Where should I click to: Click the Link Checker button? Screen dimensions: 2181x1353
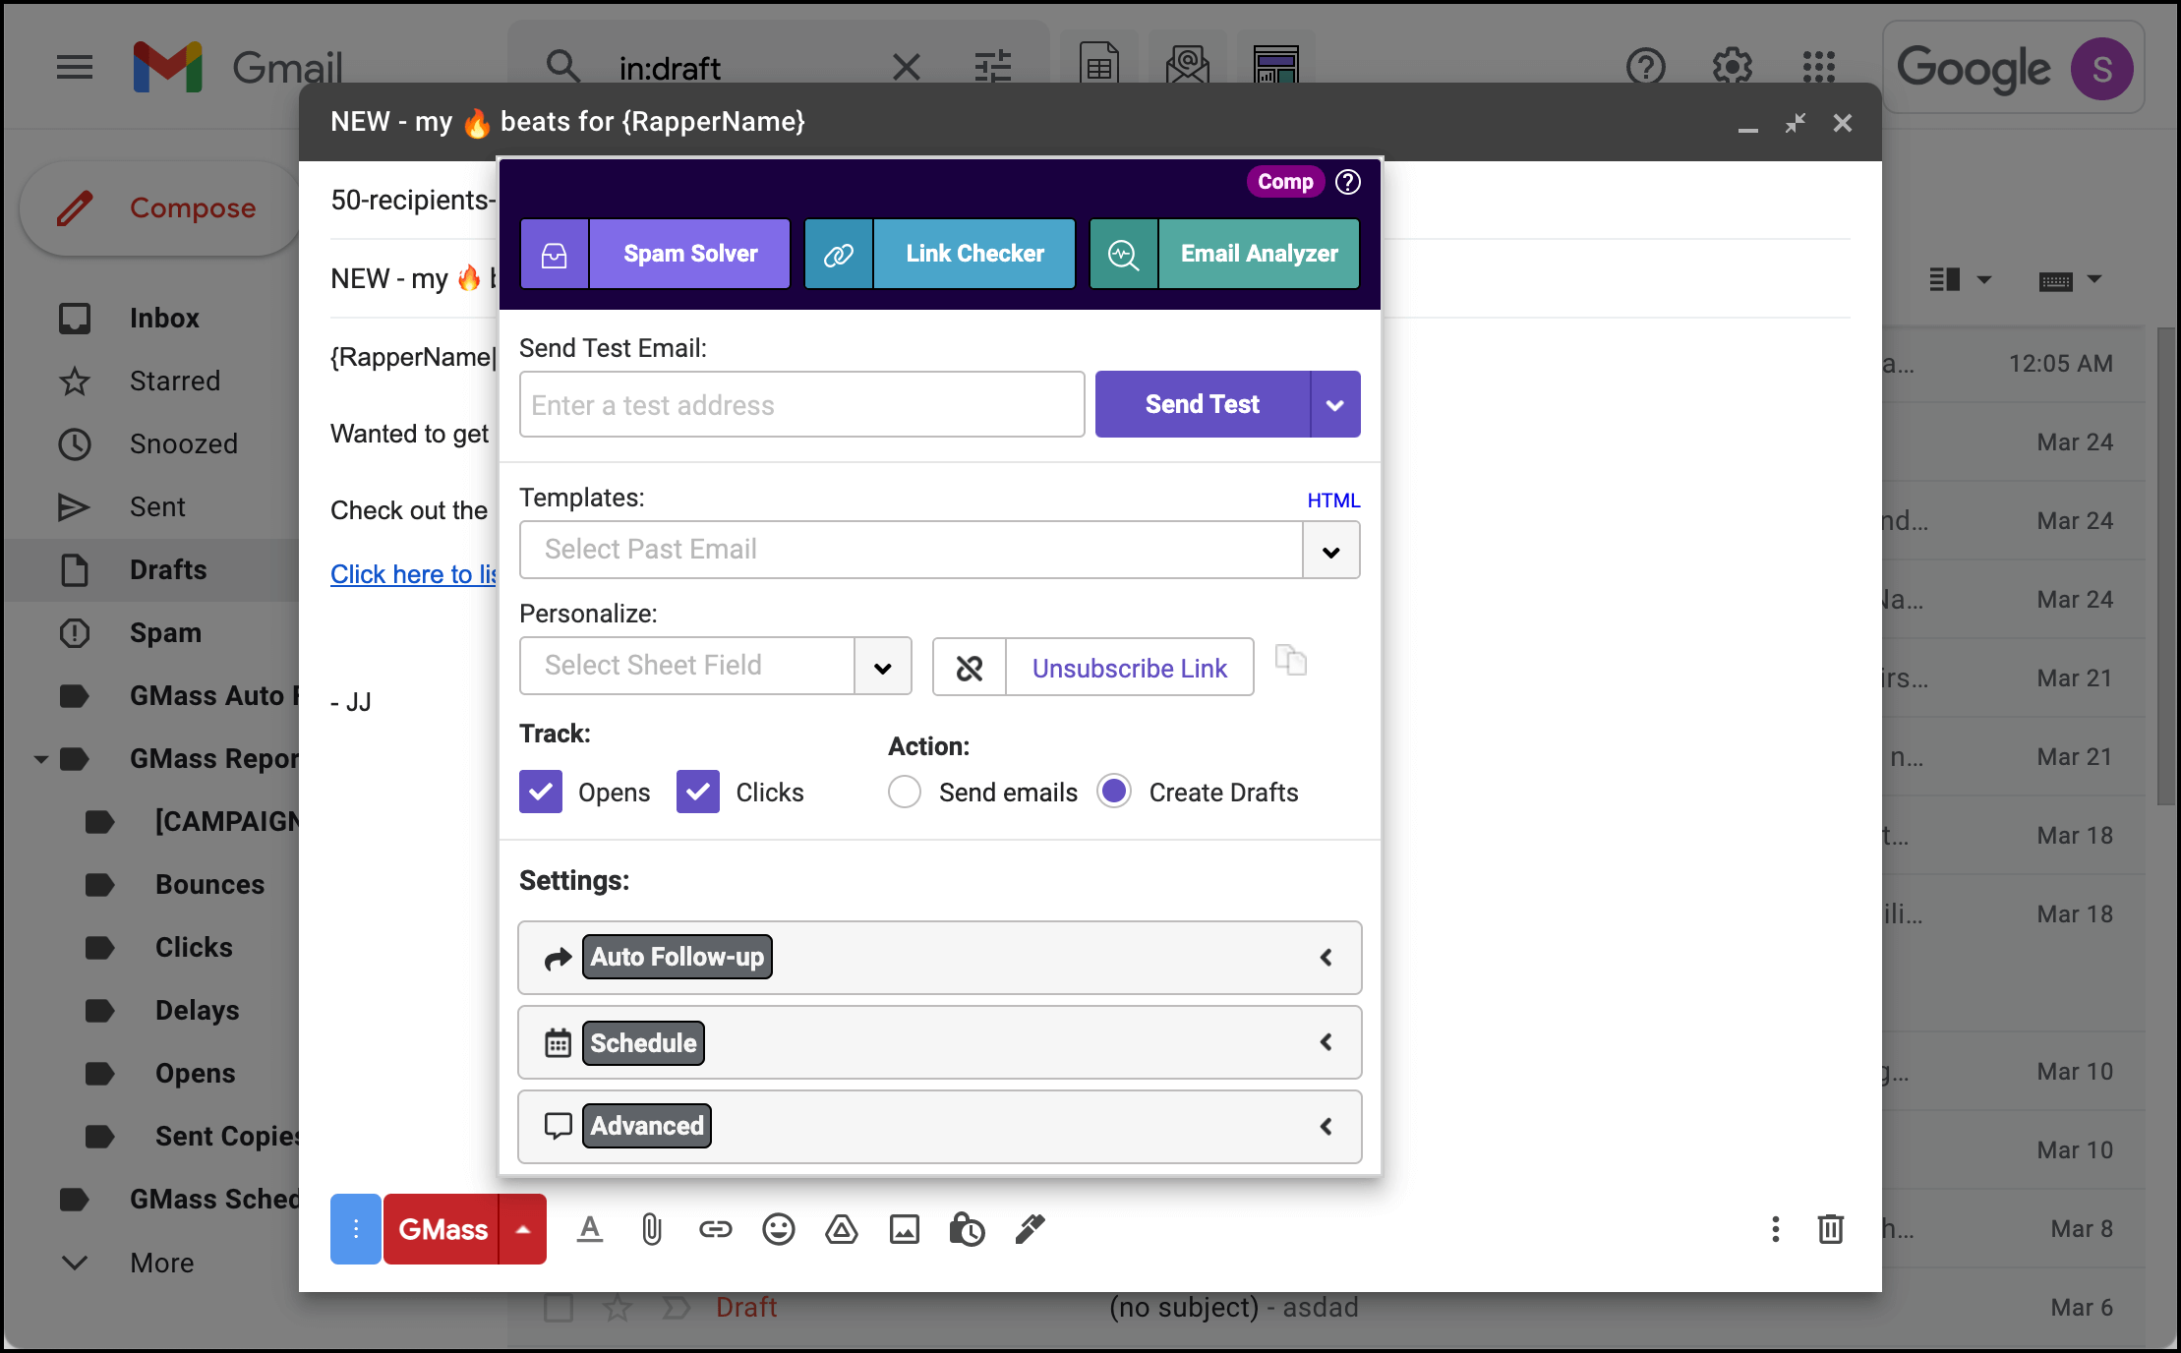(974, 255)
